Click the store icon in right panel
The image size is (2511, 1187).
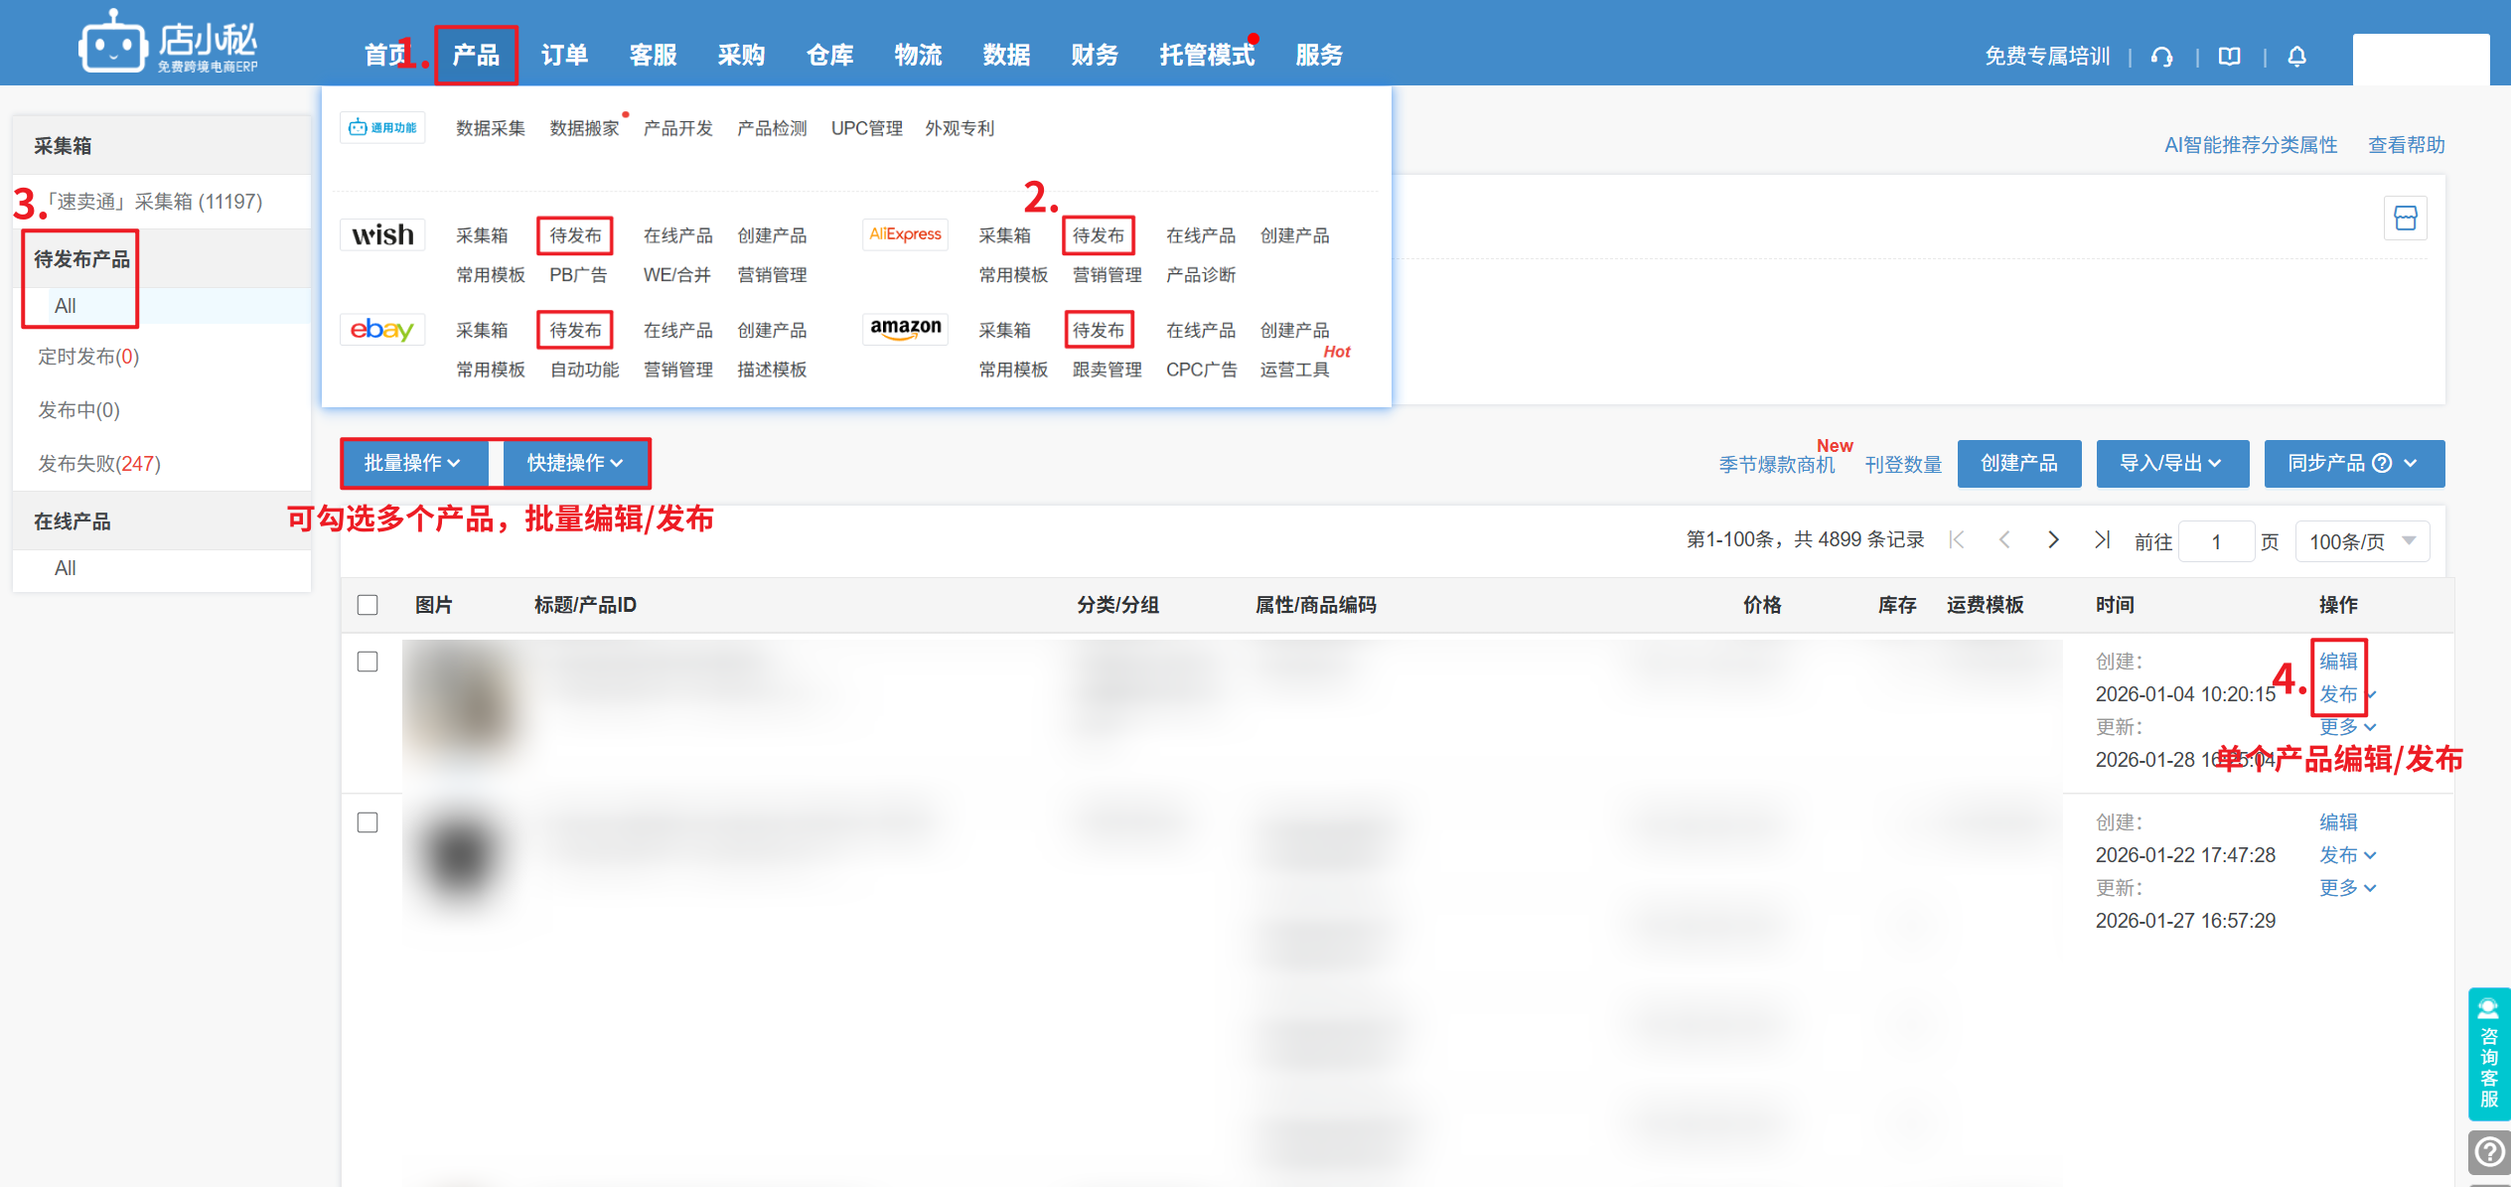click(2405, 219)
